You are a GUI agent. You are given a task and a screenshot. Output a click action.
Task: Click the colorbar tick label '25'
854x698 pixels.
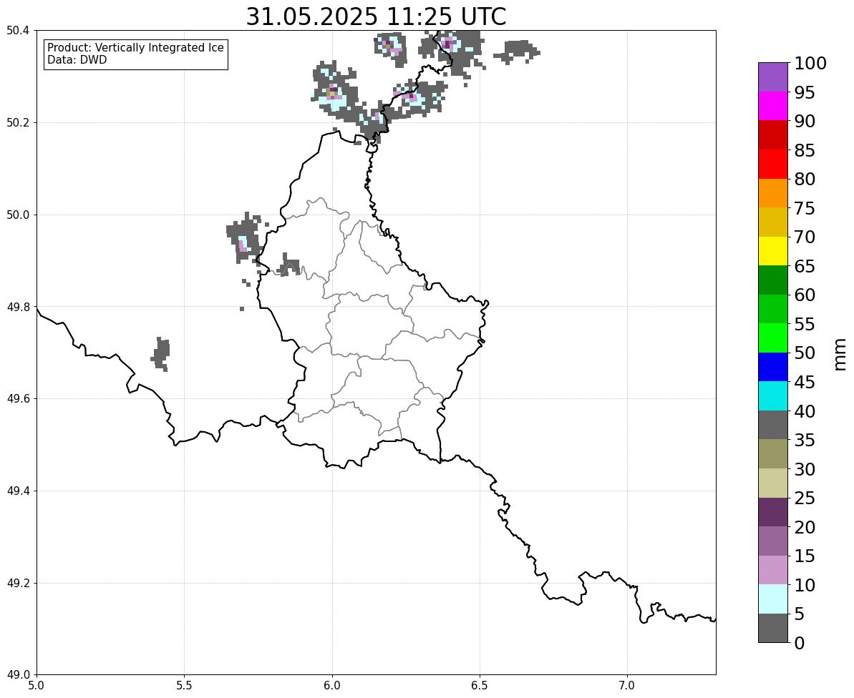pyautogui.click(x=805, y=498)
